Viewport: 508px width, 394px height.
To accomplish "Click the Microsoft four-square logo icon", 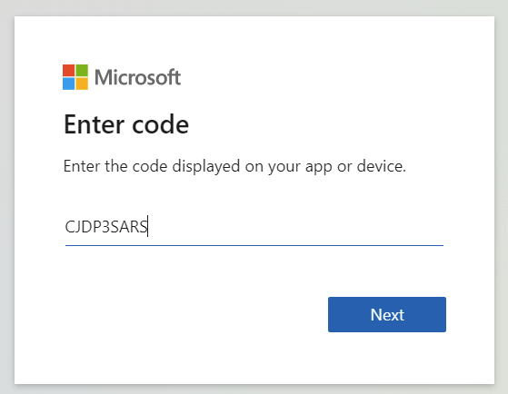I will click(x=75, y=77).
